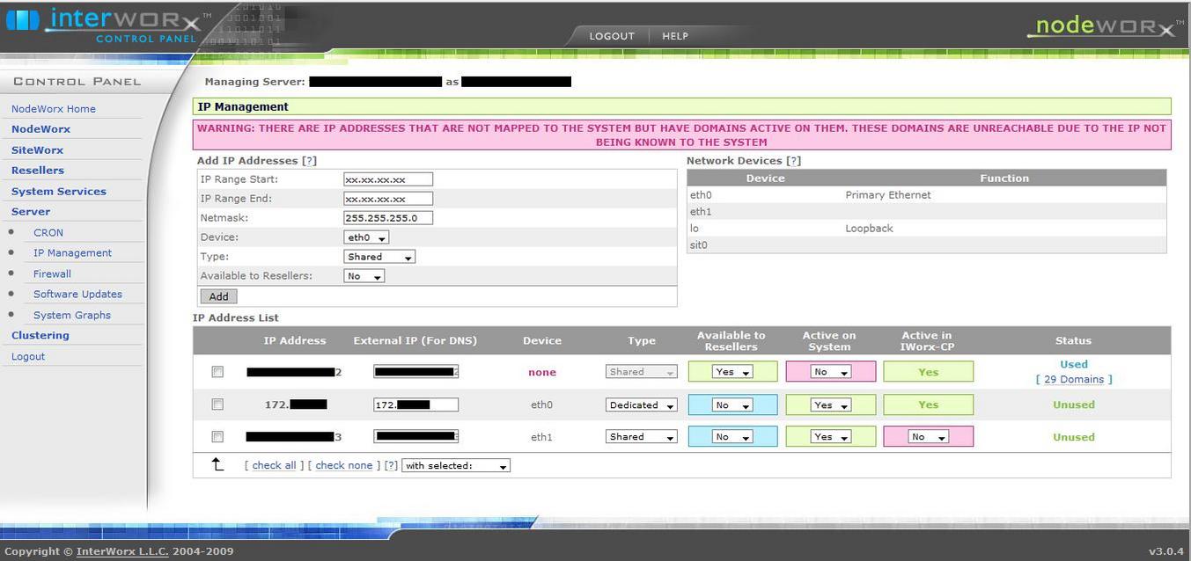Open the NodeWorx sidebar section

point(40,129)
